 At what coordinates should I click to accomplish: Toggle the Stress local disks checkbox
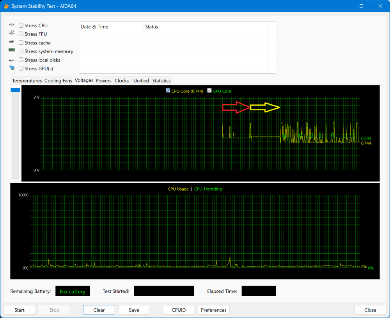(21, 60)
